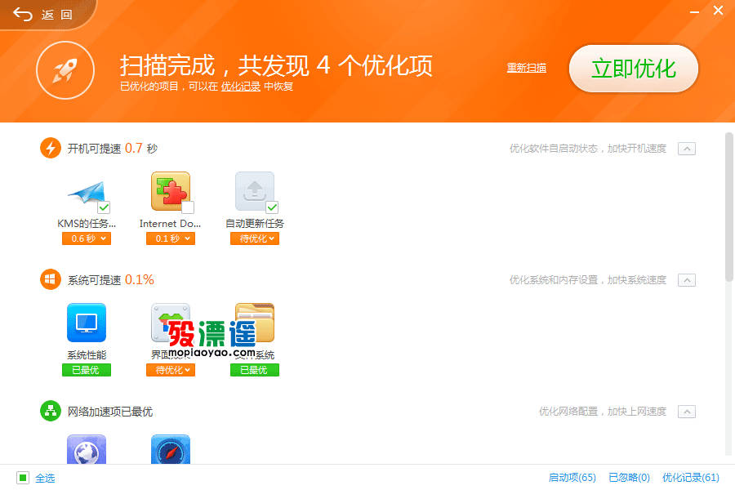Collapse the 系统可提速 section
The height and width of the screenshot is (490, 735).
687,280
